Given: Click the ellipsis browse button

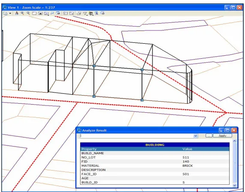Looking at the screenshot, I should (209, 136).
